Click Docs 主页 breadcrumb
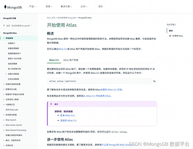193x149 pixels. tap(51, 18)
